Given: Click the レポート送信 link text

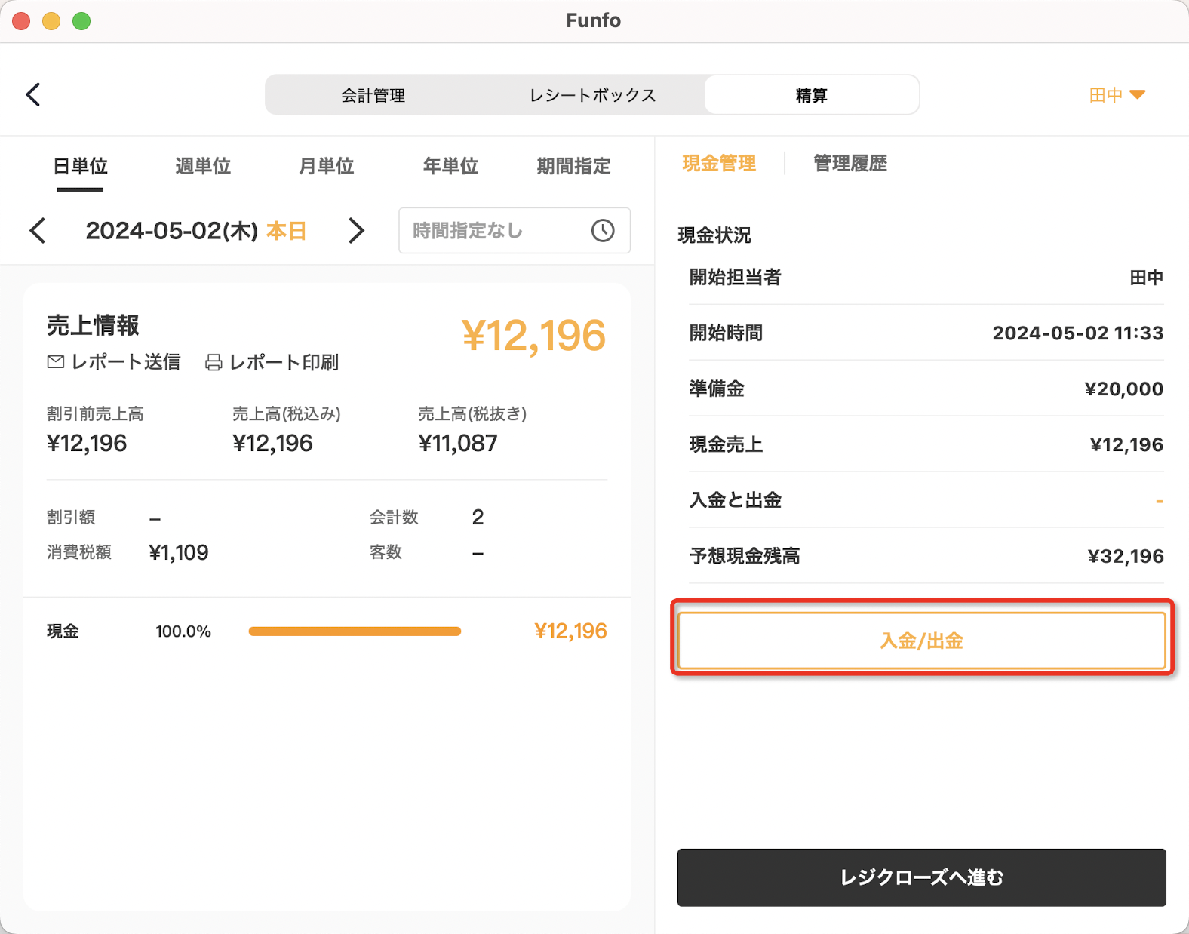Looking at the screenshot, I should click(x=126, y=362).
